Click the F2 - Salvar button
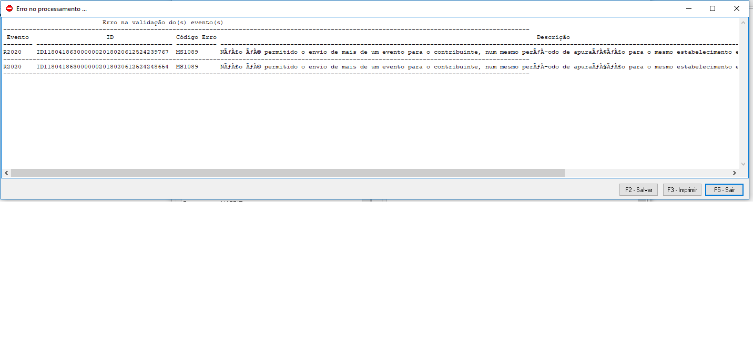Image resolution: width=753 pixels, height=341 pixels. (638, 190)
